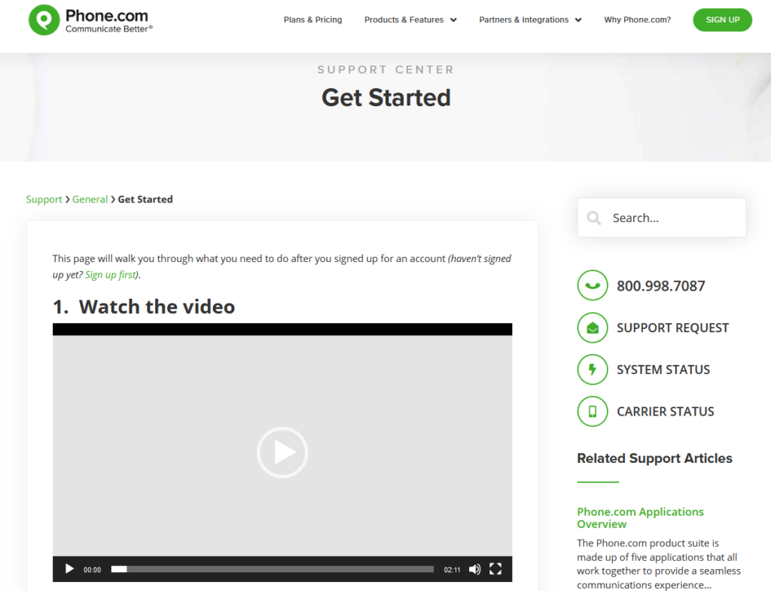This screenshot has height=591, width=771.
Task: Follow the Sign up first link
Action: point(111,274)
